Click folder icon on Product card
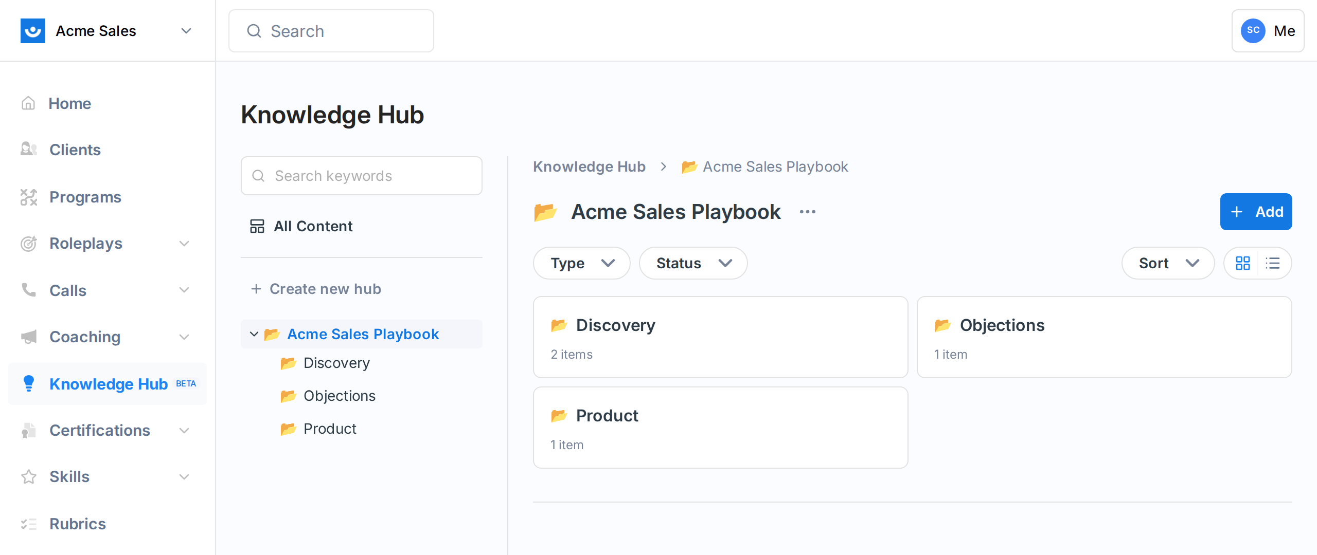The height and width of the screenshot is (555, 1317). coord(559,416)
